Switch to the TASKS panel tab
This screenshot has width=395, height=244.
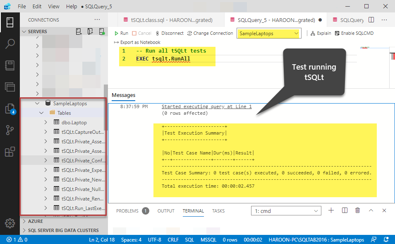pos(218,211)
